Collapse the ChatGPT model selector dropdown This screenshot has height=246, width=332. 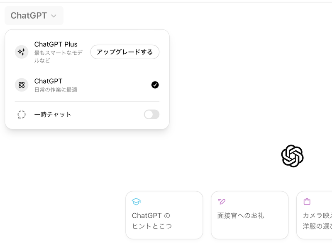[34, 16]
